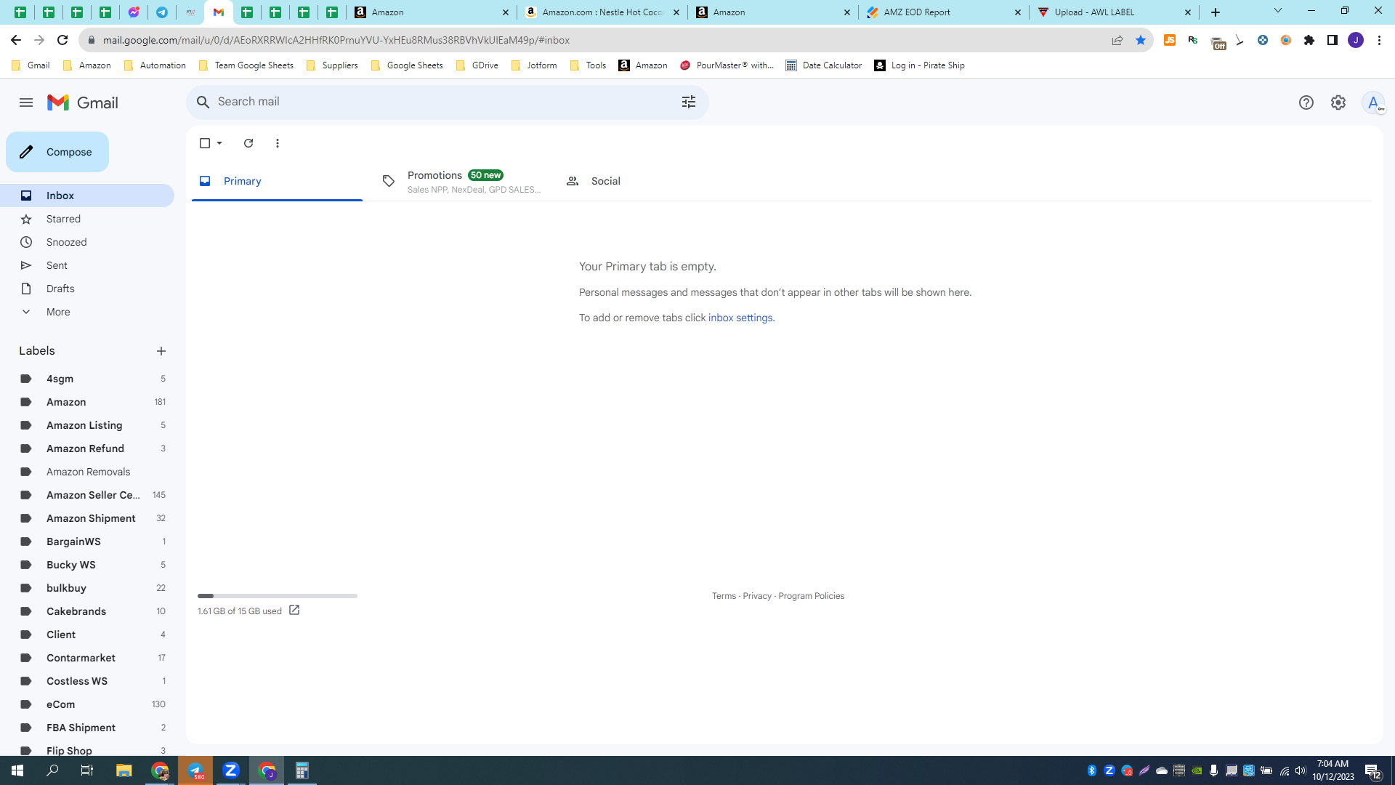Share this page icon in address bar
Image resolution: width=1395 pixels, height=785 pixels.
[x=1117, y=40]
